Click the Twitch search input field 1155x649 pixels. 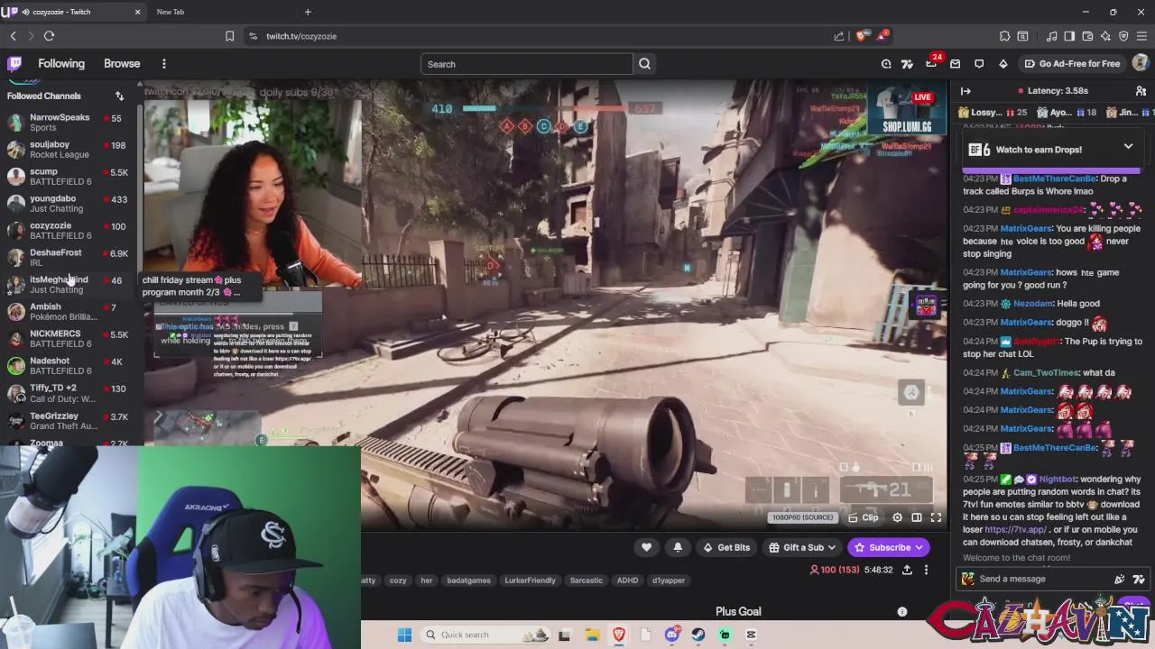[x=527, y=64]
